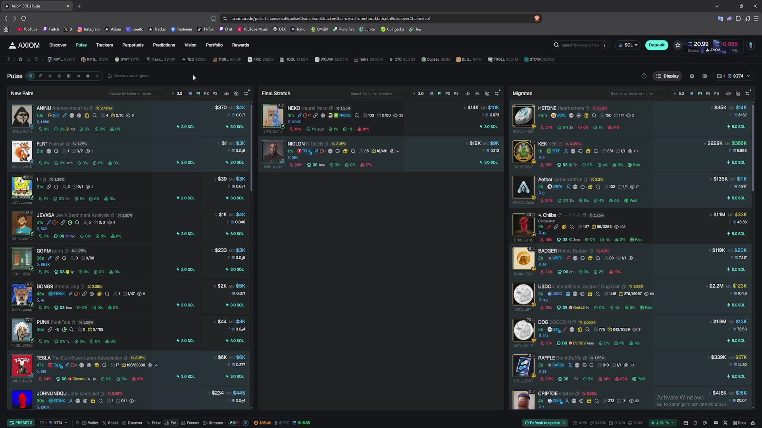762x428 pixels.
Task: Open the footer bug report icon
Action: pos(752,423)
